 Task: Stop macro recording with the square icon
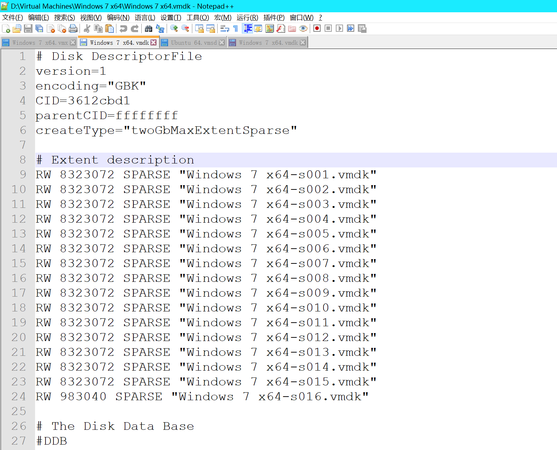pos(328,29)
